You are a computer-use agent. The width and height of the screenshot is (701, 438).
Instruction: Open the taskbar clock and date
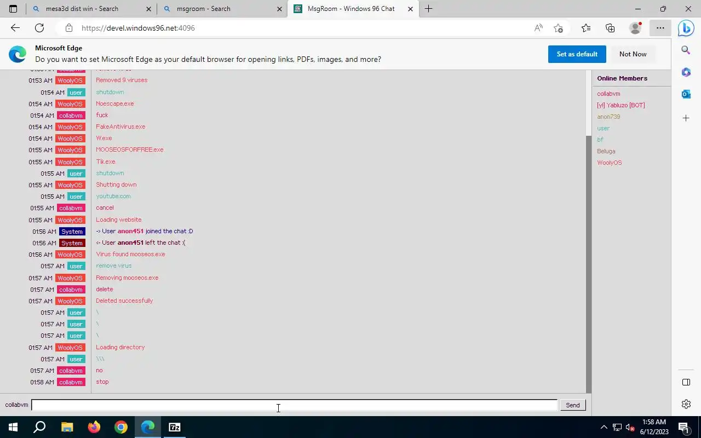(654, 427)
